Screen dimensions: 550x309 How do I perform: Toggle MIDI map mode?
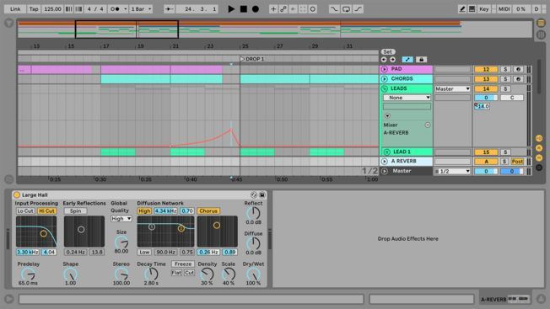(504, 9)
